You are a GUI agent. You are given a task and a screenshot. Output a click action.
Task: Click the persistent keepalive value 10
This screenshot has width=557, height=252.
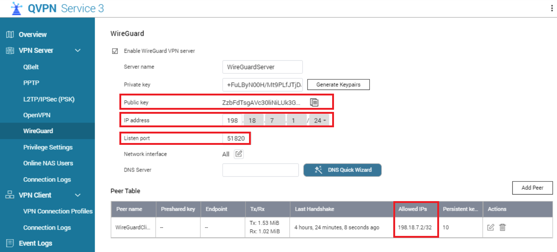point(446,227)
